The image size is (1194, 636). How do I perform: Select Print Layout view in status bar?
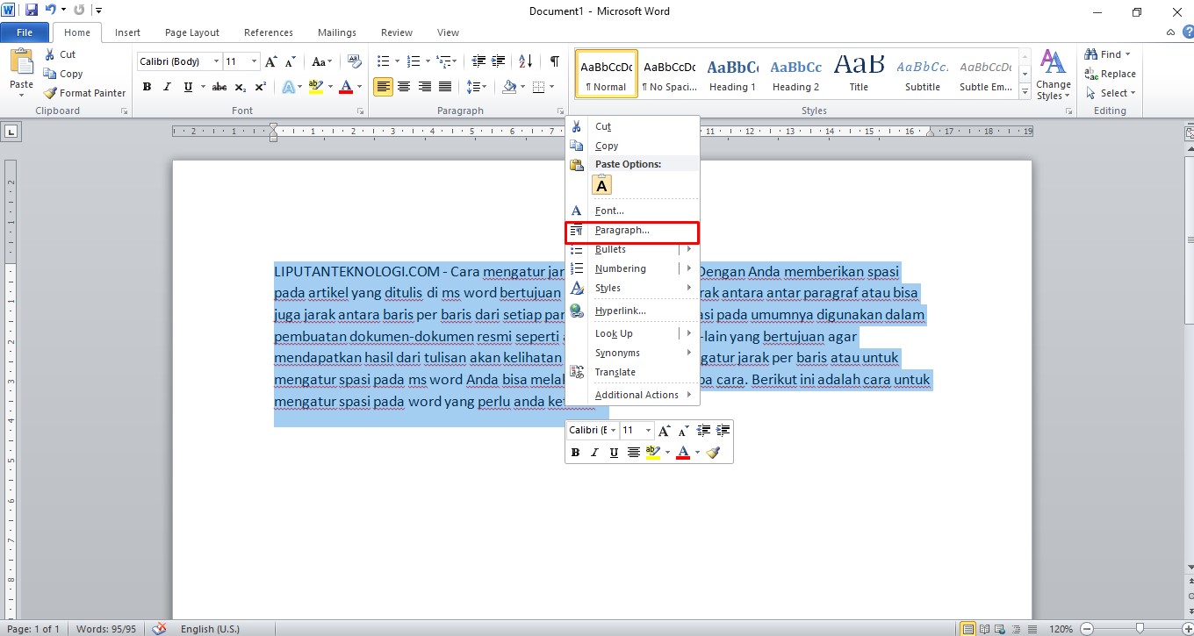click(967, 629)
